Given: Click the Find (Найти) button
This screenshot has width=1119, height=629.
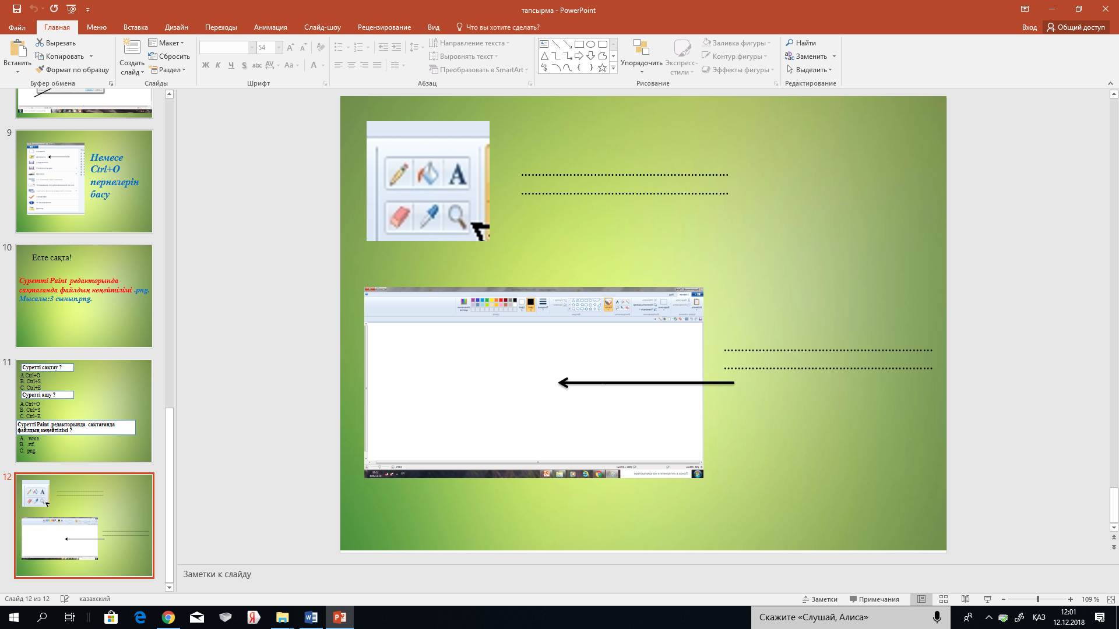Looking at the screenshot, I should (800, 43).
